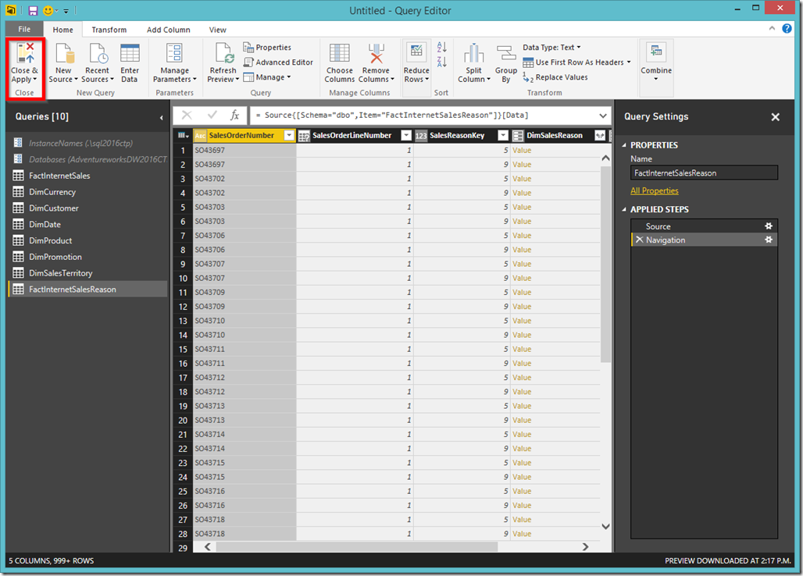Expand the DimSalesReason column
803x576 pixels.
600,136
